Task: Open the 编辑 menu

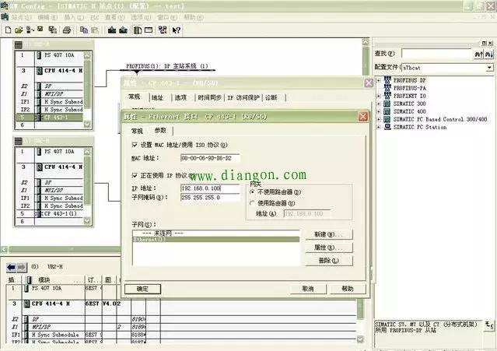Action: [x=47, y=17]
